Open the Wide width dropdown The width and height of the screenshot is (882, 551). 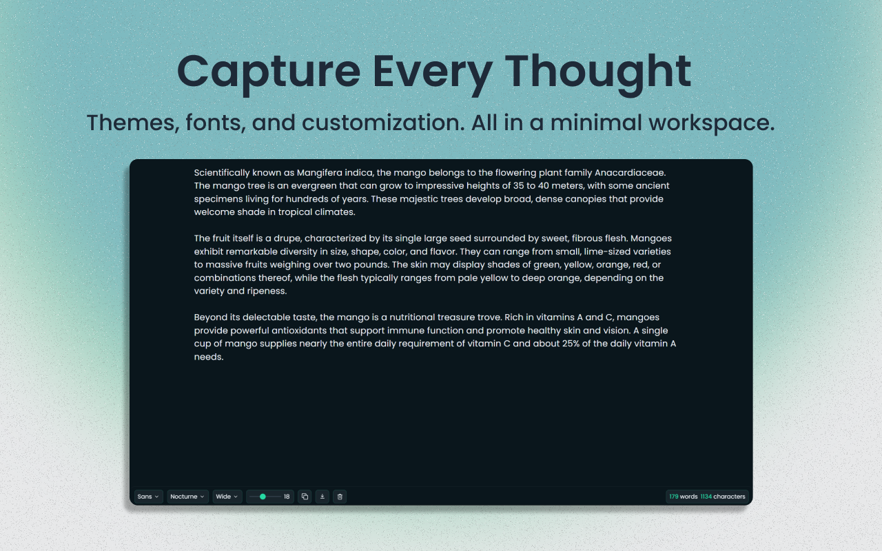tap(227, 497)
